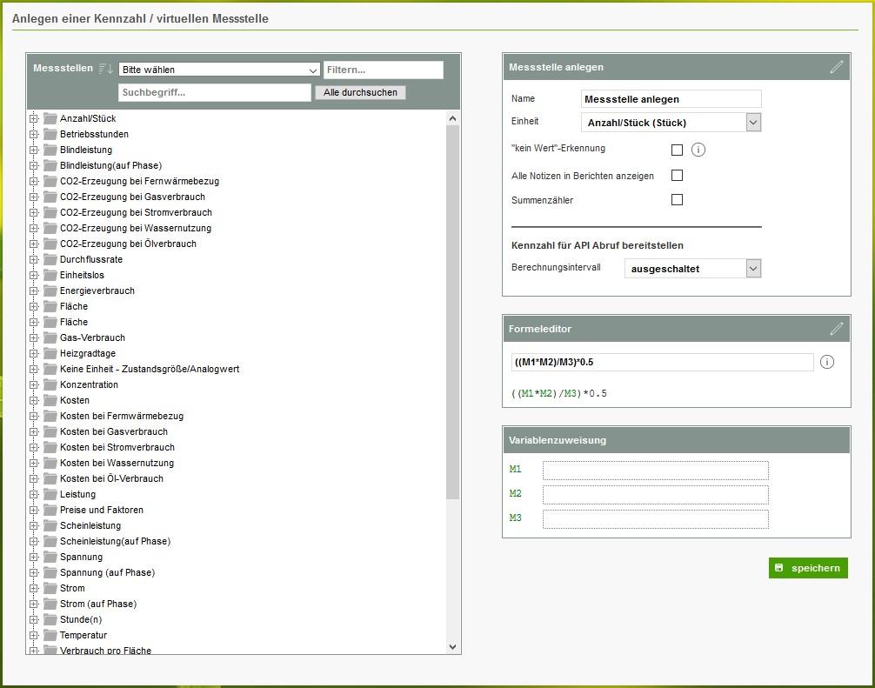Check Alle Notizen in Berichten anzeigen

point(676,173)
